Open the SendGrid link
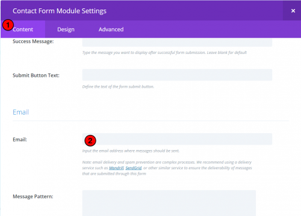The image size is (301, 216). click(x=134, y=168)
